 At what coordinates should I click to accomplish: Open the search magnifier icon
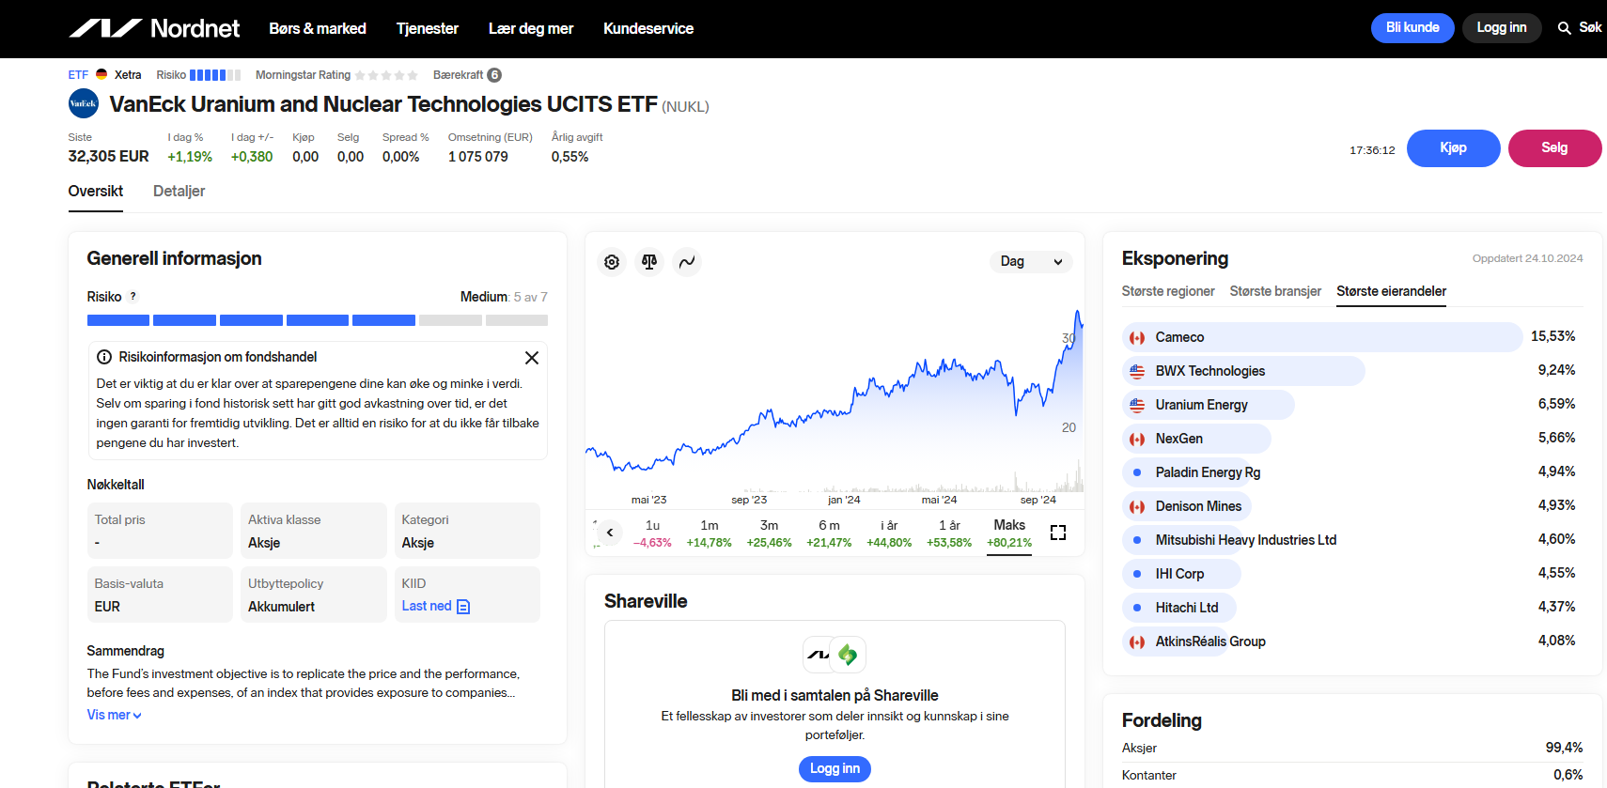click(x=1564, y=28)
